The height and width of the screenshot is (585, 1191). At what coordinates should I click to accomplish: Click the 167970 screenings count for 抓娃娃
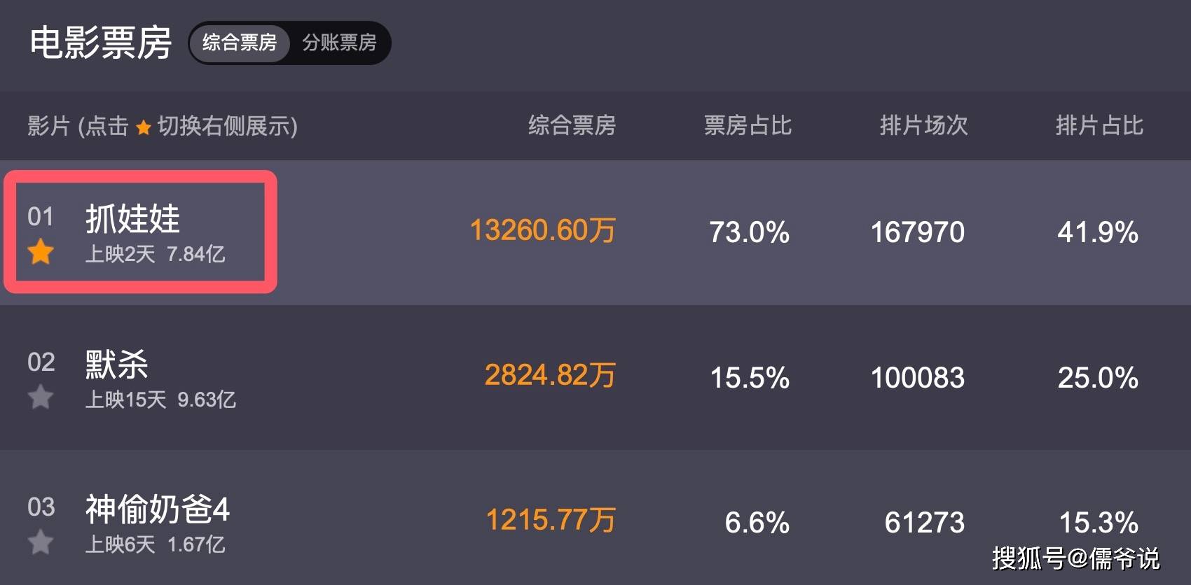pyautogui.click(x=917, y=232)
